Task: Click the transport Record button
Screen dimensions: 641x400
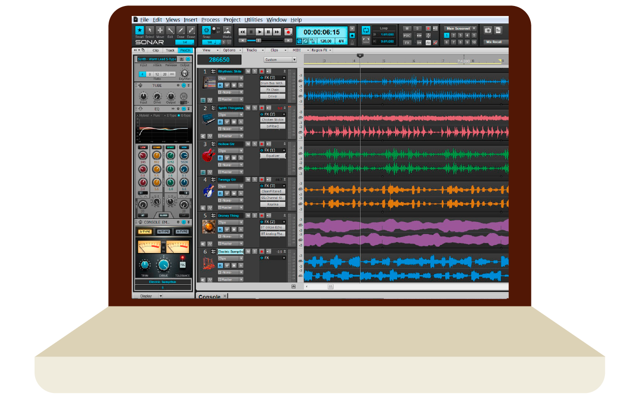Action: click(x=288, y=31)
